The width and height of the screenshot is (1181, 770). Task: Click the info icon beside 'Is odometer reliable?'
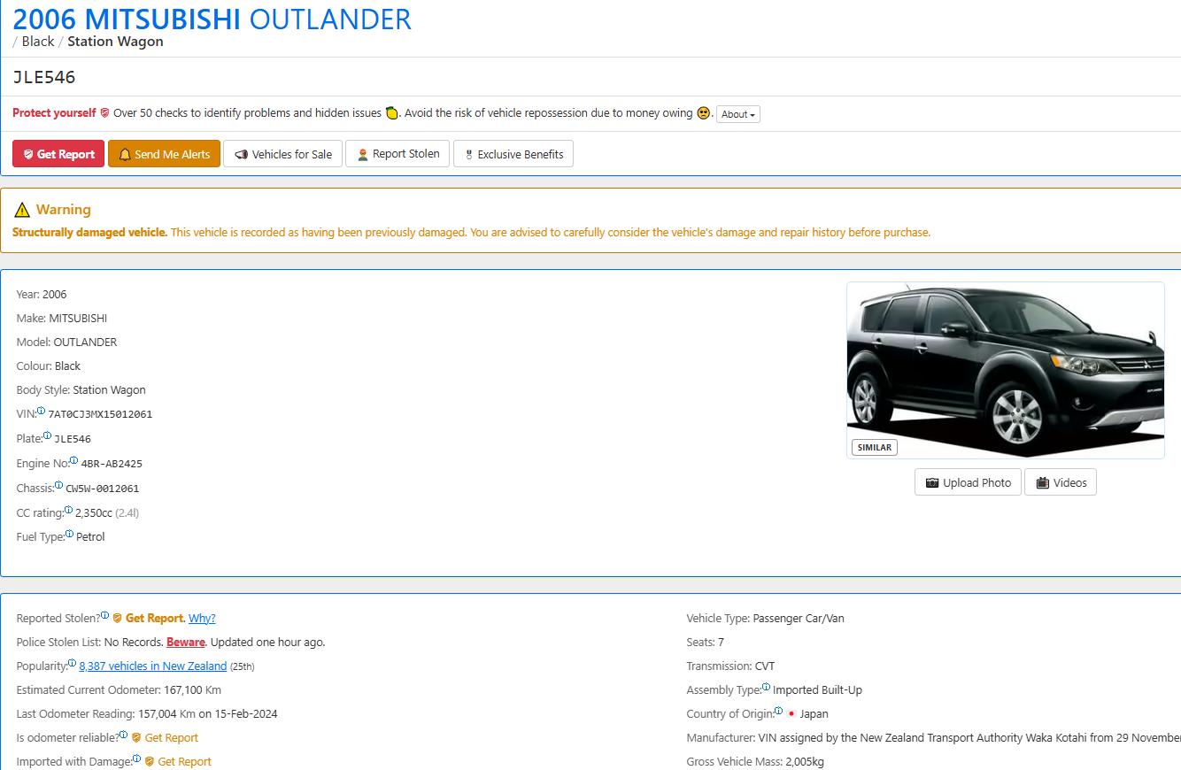pos(124,735)
